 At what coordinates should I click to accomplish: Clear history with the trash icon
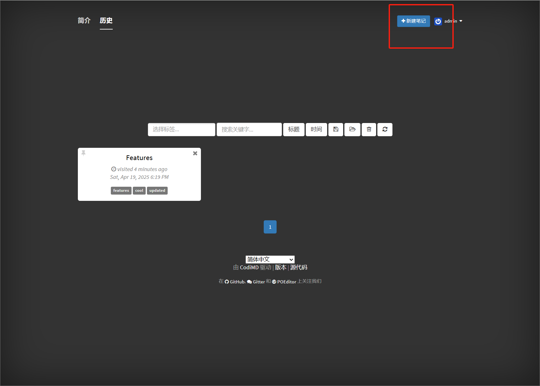coord(369,129)
